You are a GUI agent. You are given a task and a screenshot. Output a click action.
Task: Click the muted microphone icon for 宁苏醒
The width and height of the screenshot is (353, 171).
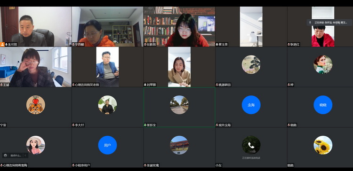73,45
